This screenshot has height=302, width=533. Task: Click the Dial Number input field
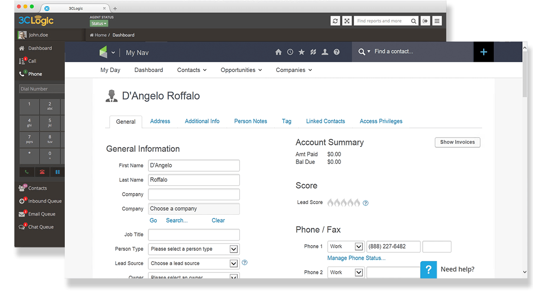click(42, 89)
